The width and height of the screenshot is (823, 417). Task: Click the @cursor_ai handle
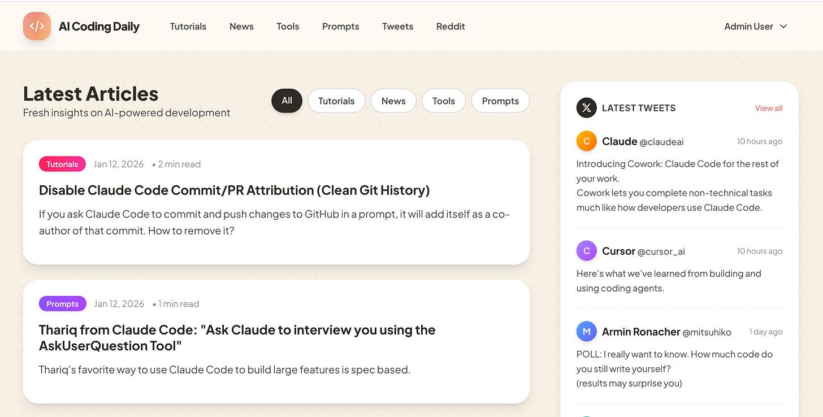tap(661, 251)
